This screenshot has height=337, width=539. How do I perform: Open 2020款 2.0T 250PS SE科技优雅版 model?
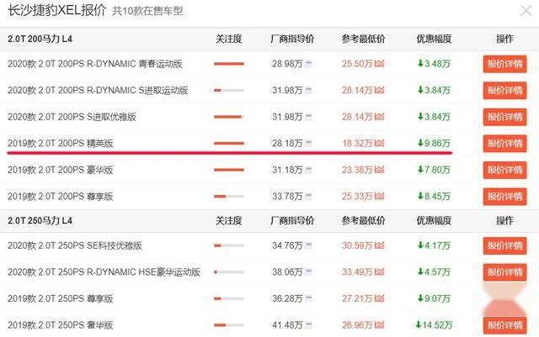[75, 245]
